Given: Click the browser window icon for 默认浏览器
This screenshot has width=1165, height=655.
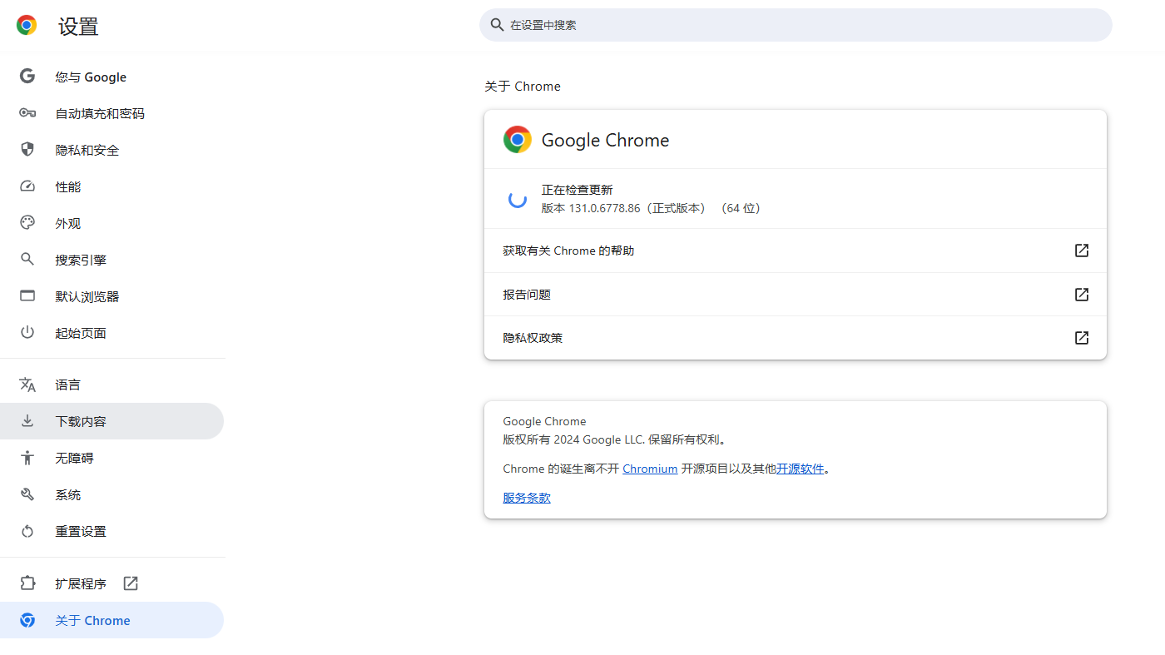Looking at the screenshot, I should pyautogui.click(x=27, y=296).
